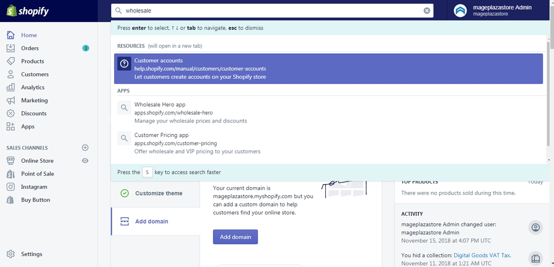Click the Online Store storefront icon
Image resolution: width=554 pixels, height=267 pixels.
point(11,161)
